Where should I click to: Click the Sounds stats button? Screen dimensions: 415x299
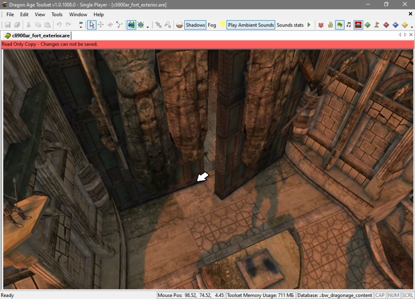[x=290, y=25]
